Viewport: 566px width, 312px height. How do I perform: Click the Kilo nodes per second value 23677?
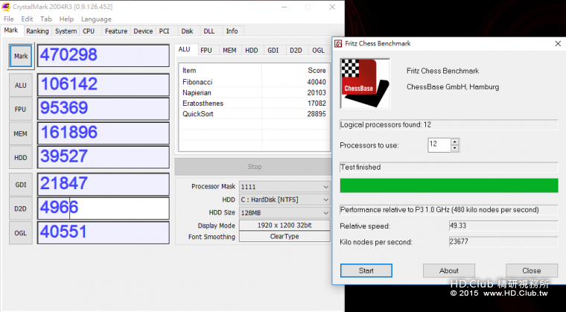503,241
